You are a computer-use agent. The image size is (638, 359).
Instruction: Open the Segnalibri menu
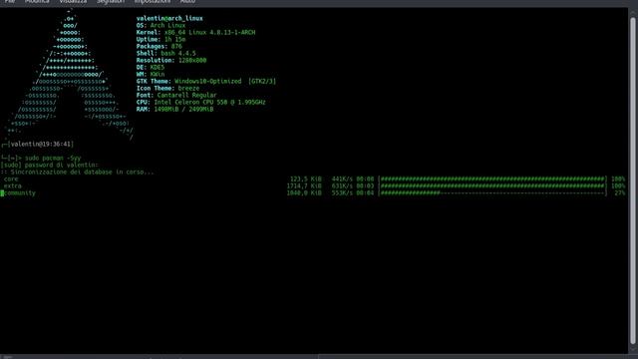(111, 2)
